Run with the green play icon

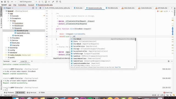click(x=36, y=2)
